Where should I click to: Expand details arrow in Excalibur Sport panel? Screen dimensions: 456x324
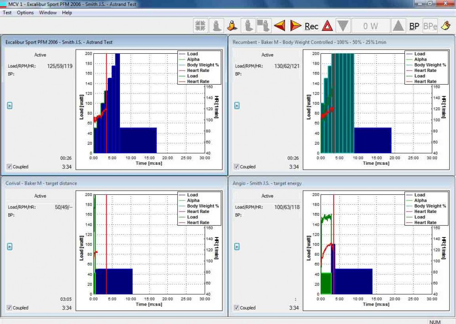pos(10,106)
